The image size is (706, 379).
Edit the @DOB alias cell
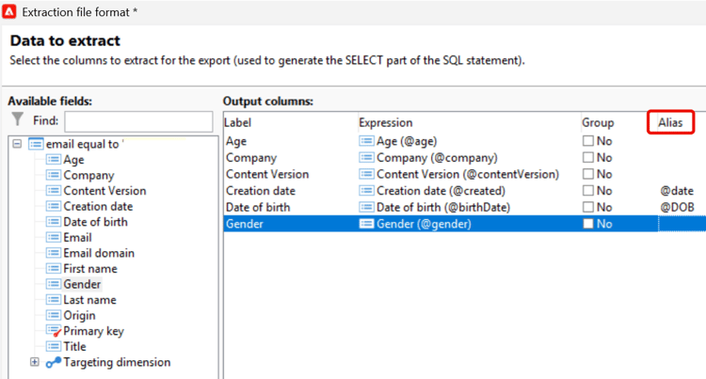tap(676, 207)
